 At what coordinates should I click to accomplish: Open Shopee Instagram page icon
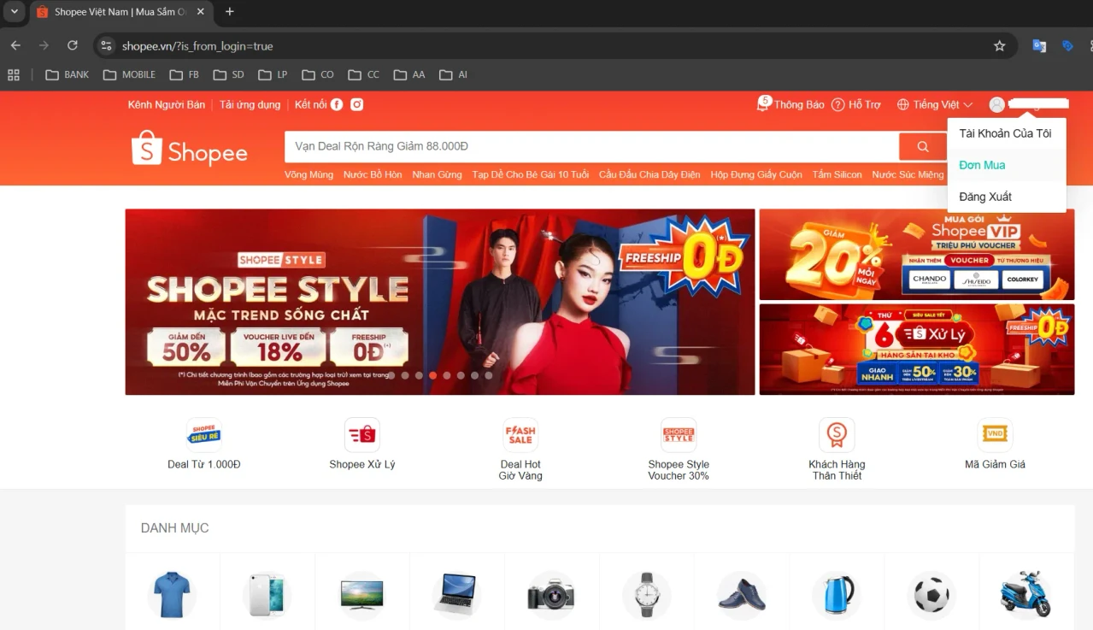click(357, 104)
